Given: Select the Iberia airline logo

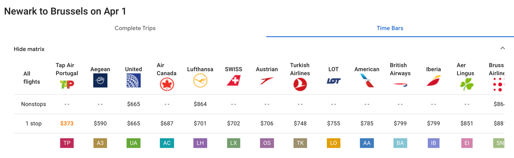Looking at the screenshot, I should pos(433,81).
